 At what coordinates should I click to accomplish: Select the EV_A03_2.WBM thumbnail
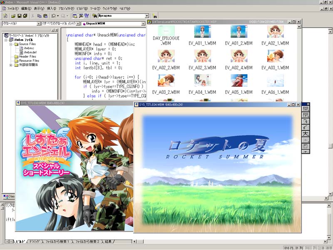166,84
